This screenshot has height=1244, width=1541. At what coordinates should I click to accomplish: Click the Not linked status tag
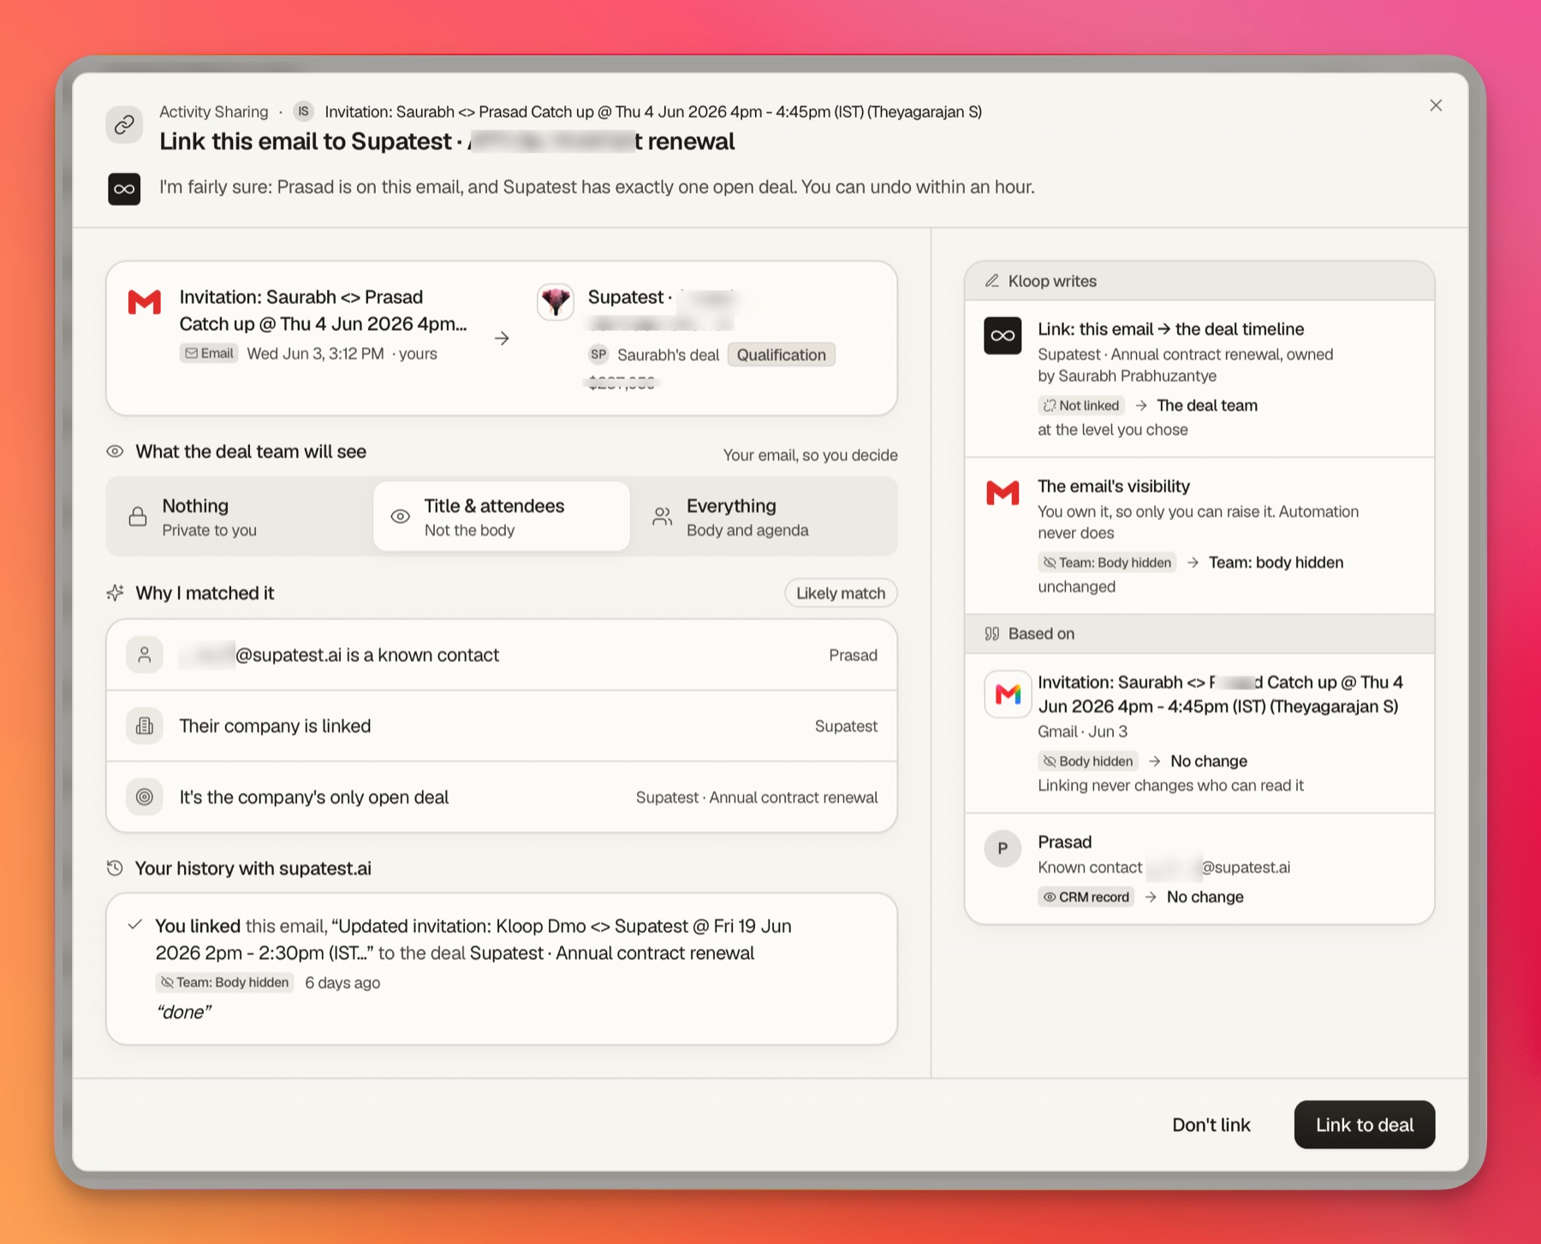(1081, 405)
